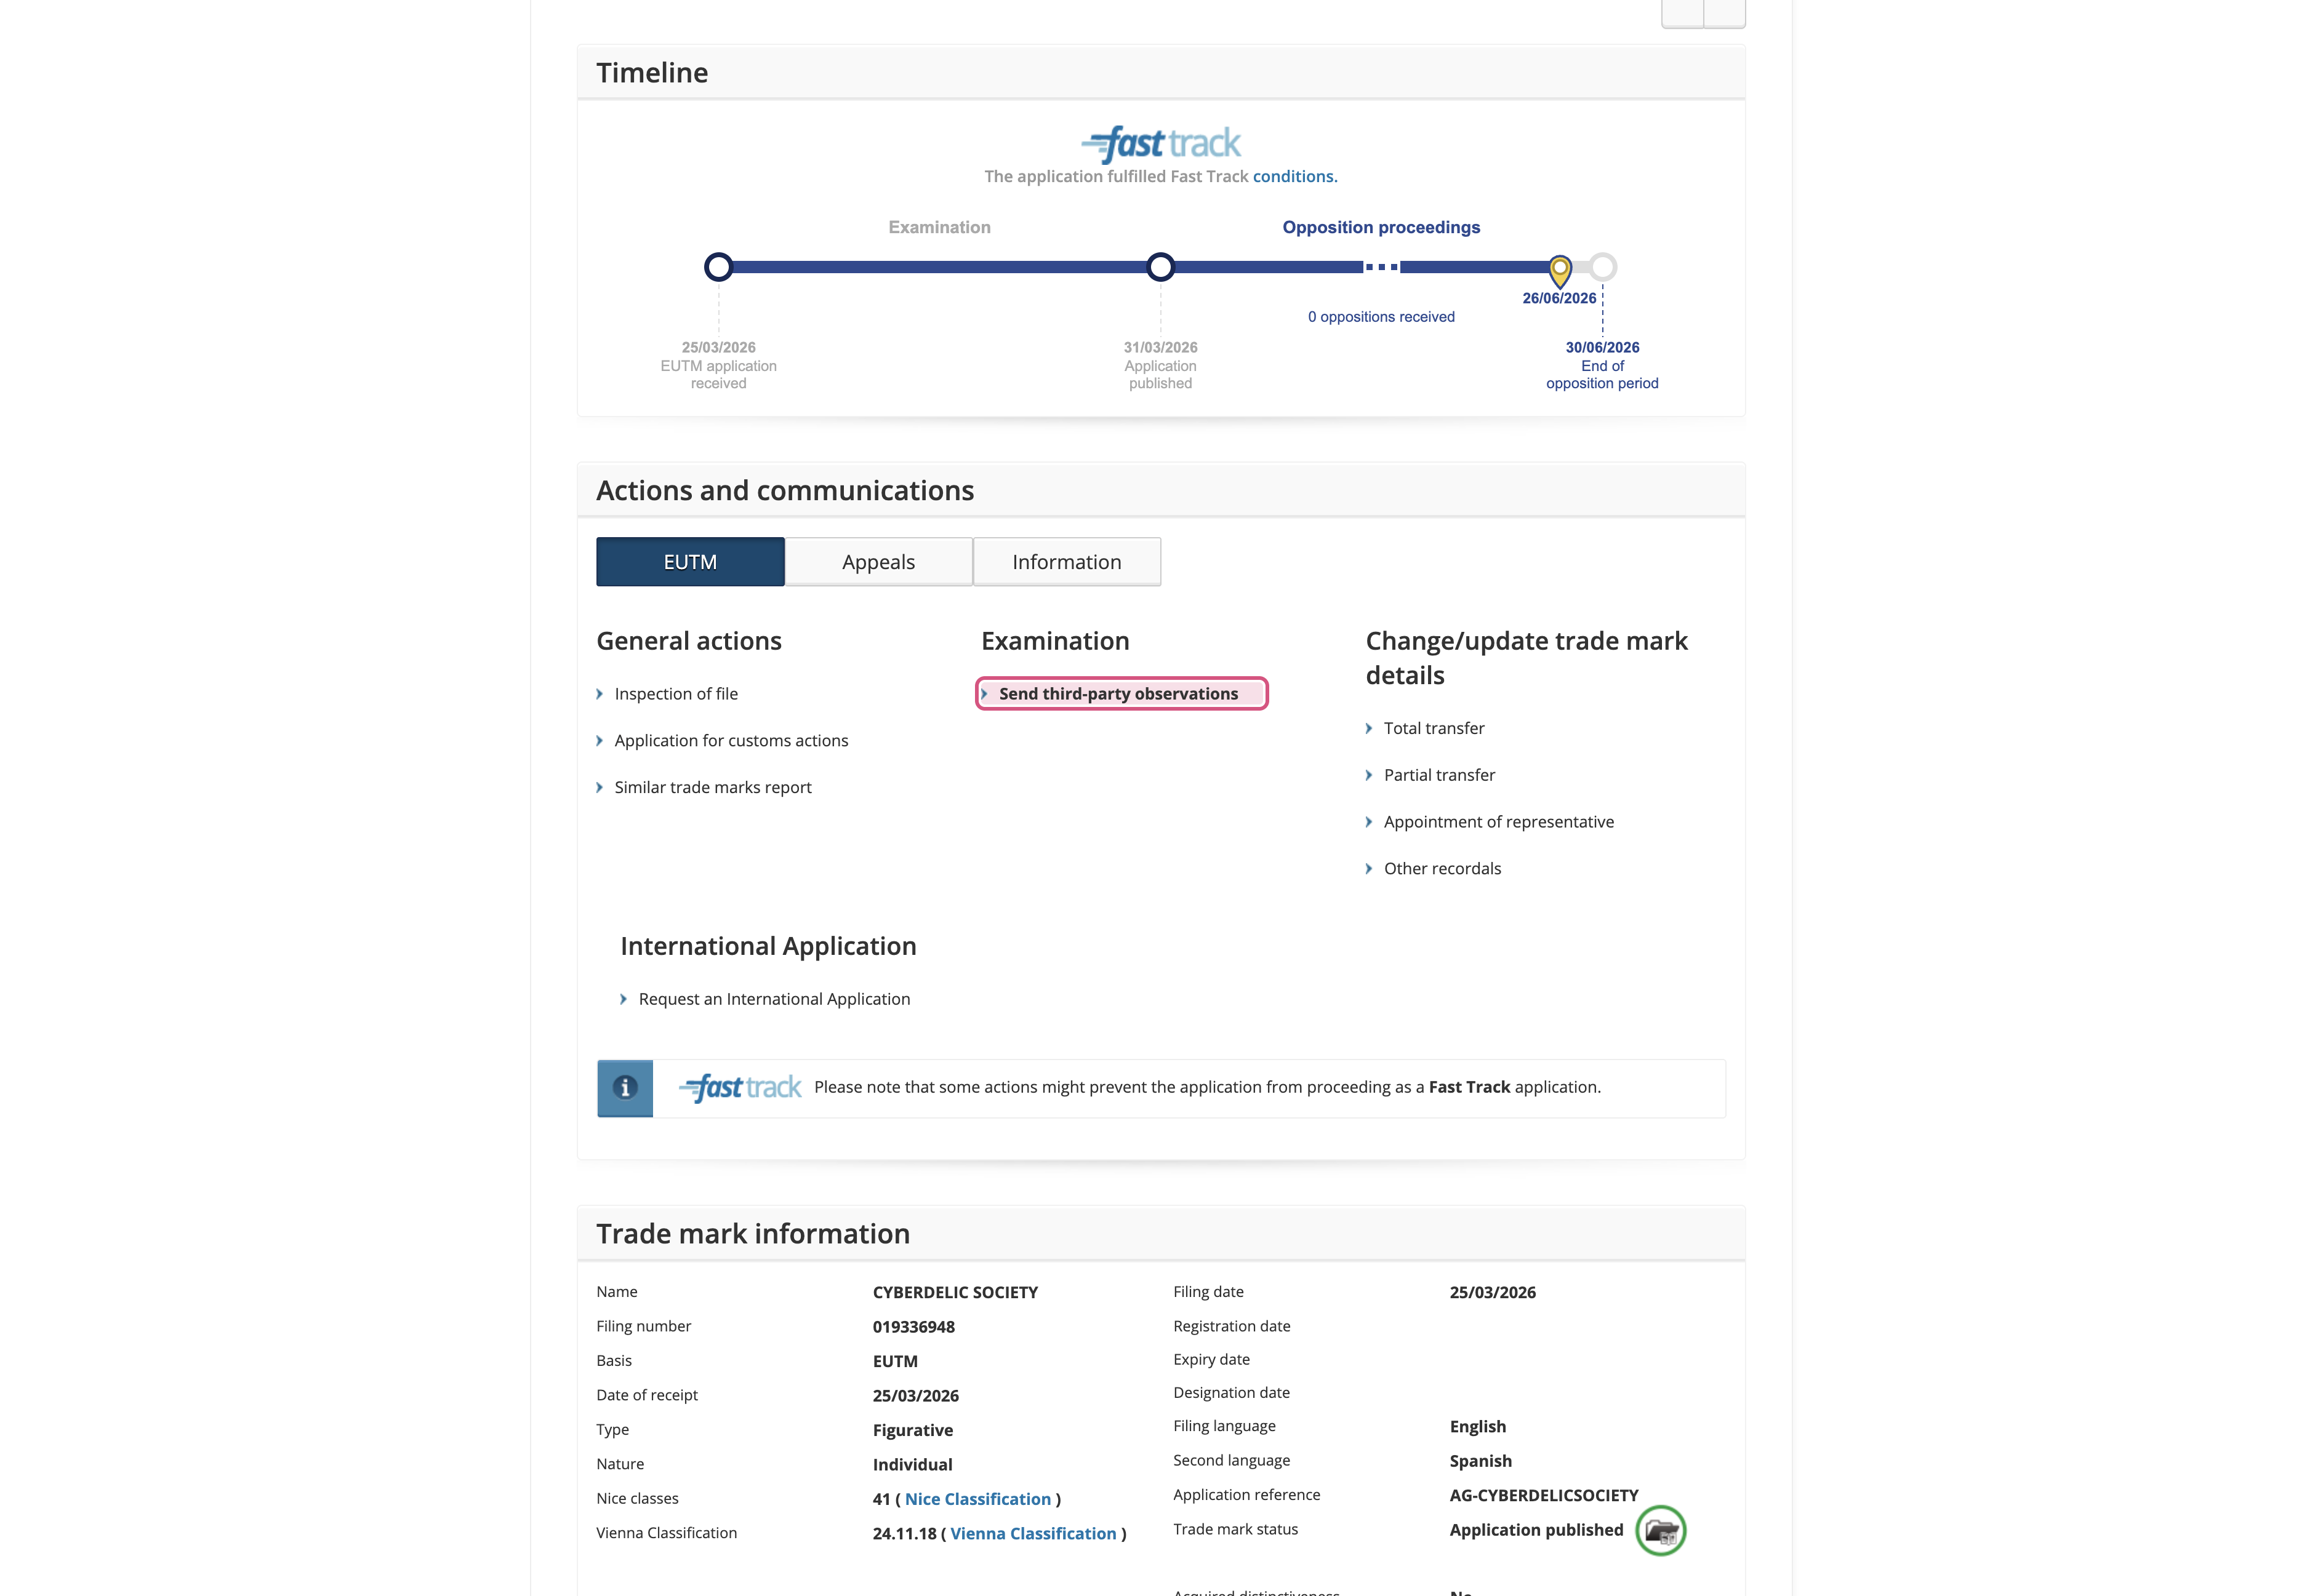This screenshot has width=2323, height=1596.
Task: Open Application for customs actions
Action: [x=731, y=741]
